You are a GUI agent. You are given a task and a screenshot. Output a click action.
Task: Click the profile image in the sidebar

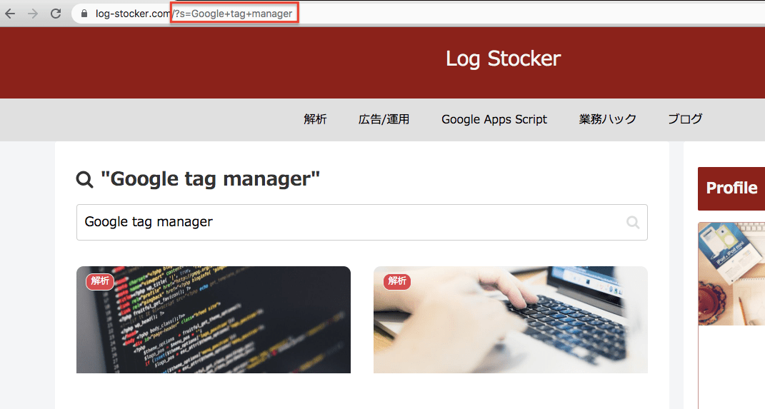tap(731, 274)
